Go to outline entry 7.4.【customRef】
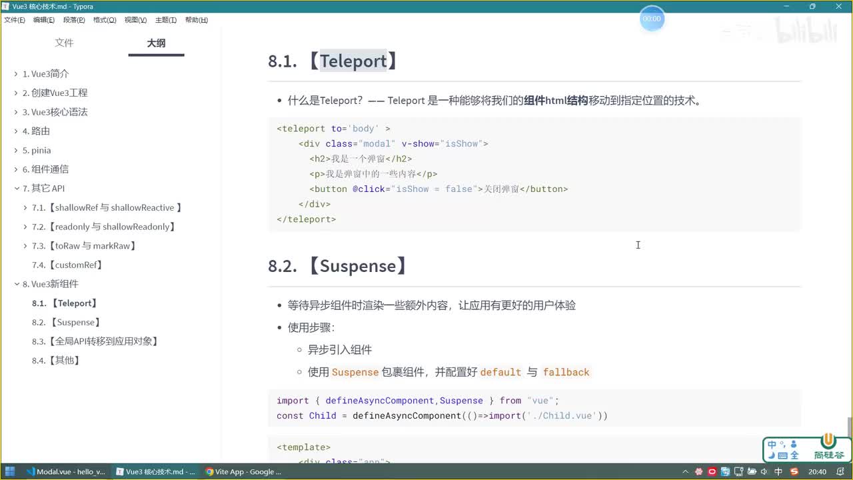This screenshot has height=480, width=853. [69, 265]
